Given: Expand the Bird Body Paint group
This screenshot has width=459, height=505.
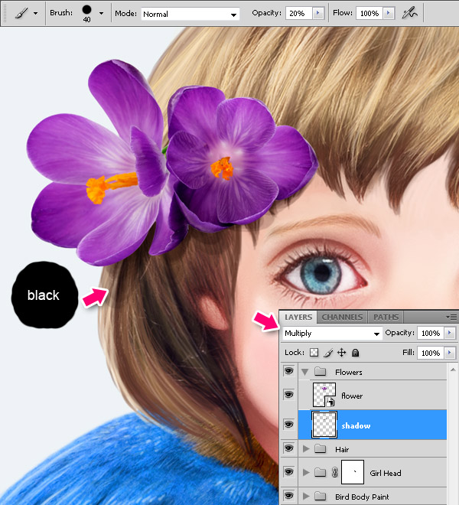Looking at the screenshot, I should pos(308,497).
